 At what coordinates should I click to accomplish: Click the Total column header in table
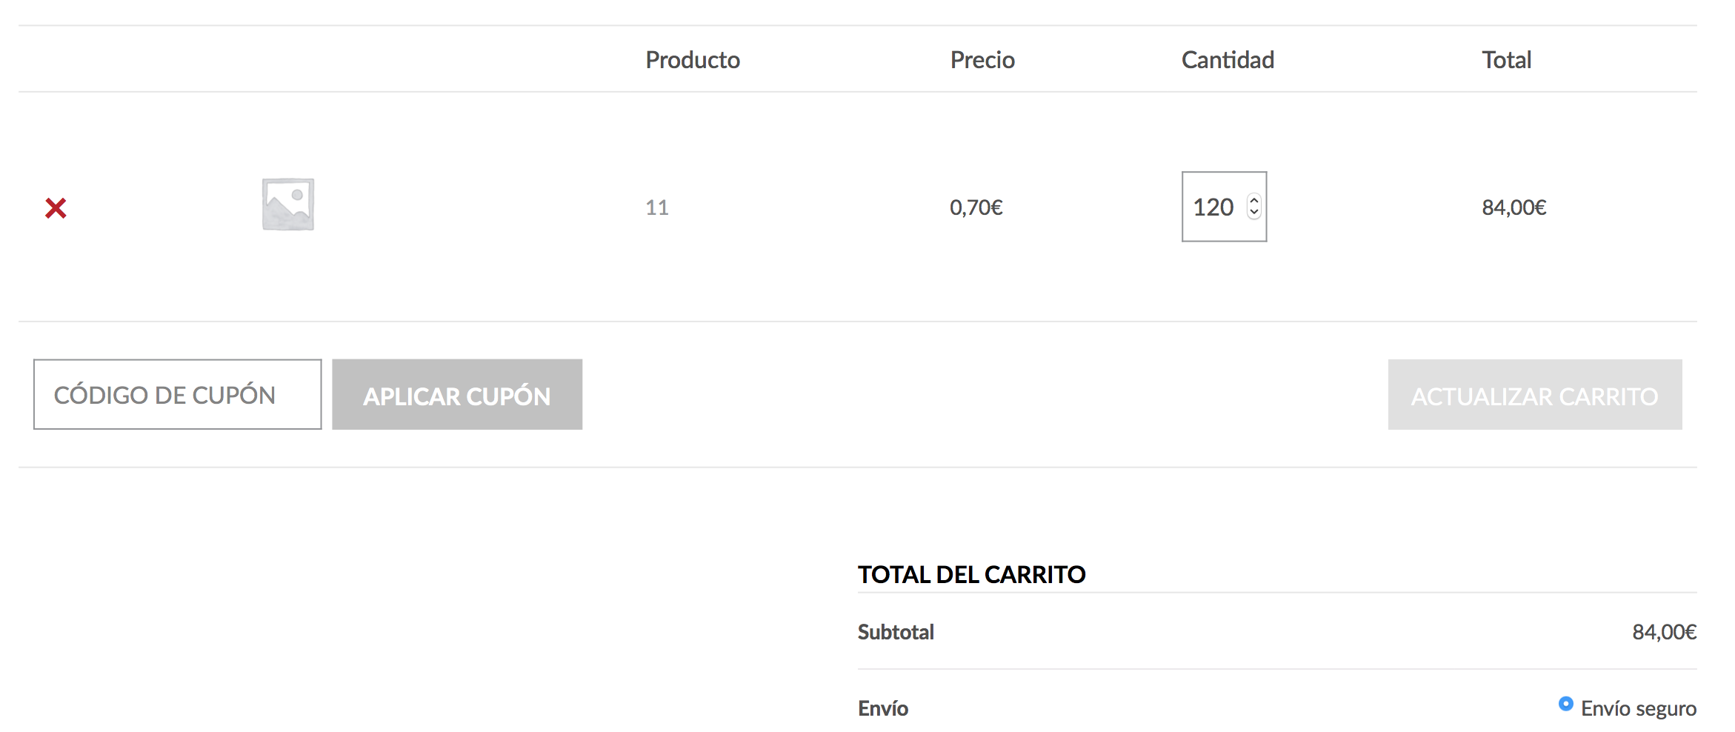(1506, 60)
